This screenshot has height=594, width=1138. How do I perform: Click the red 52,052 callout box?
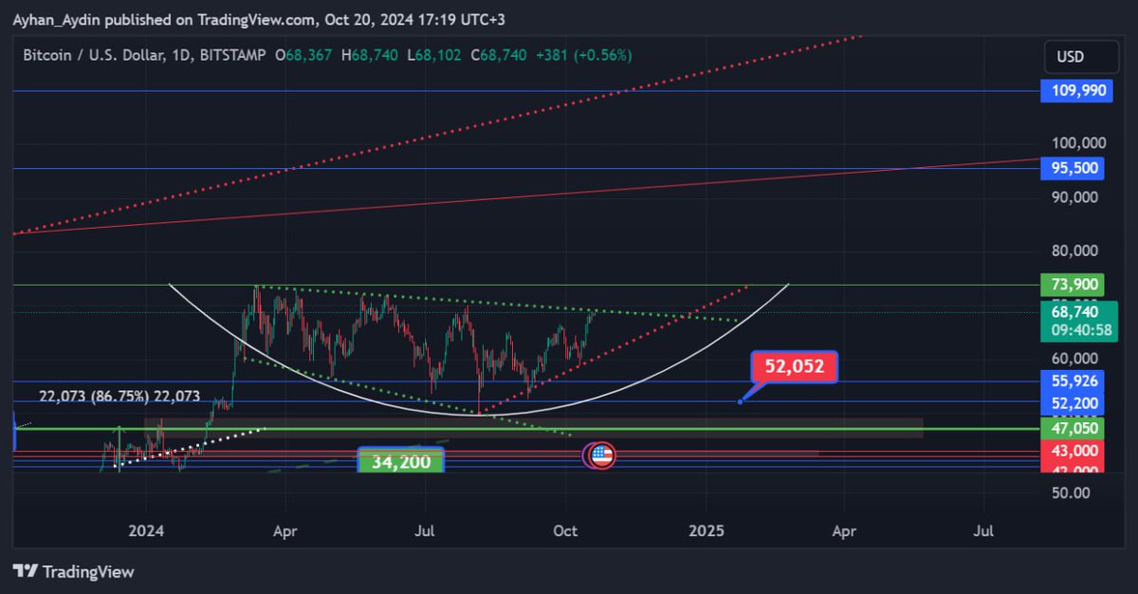pyautogui.click(x=794, y=366)
